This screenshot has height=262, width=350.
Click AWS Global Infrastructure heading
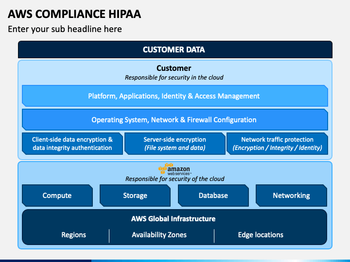pos(173,218)
